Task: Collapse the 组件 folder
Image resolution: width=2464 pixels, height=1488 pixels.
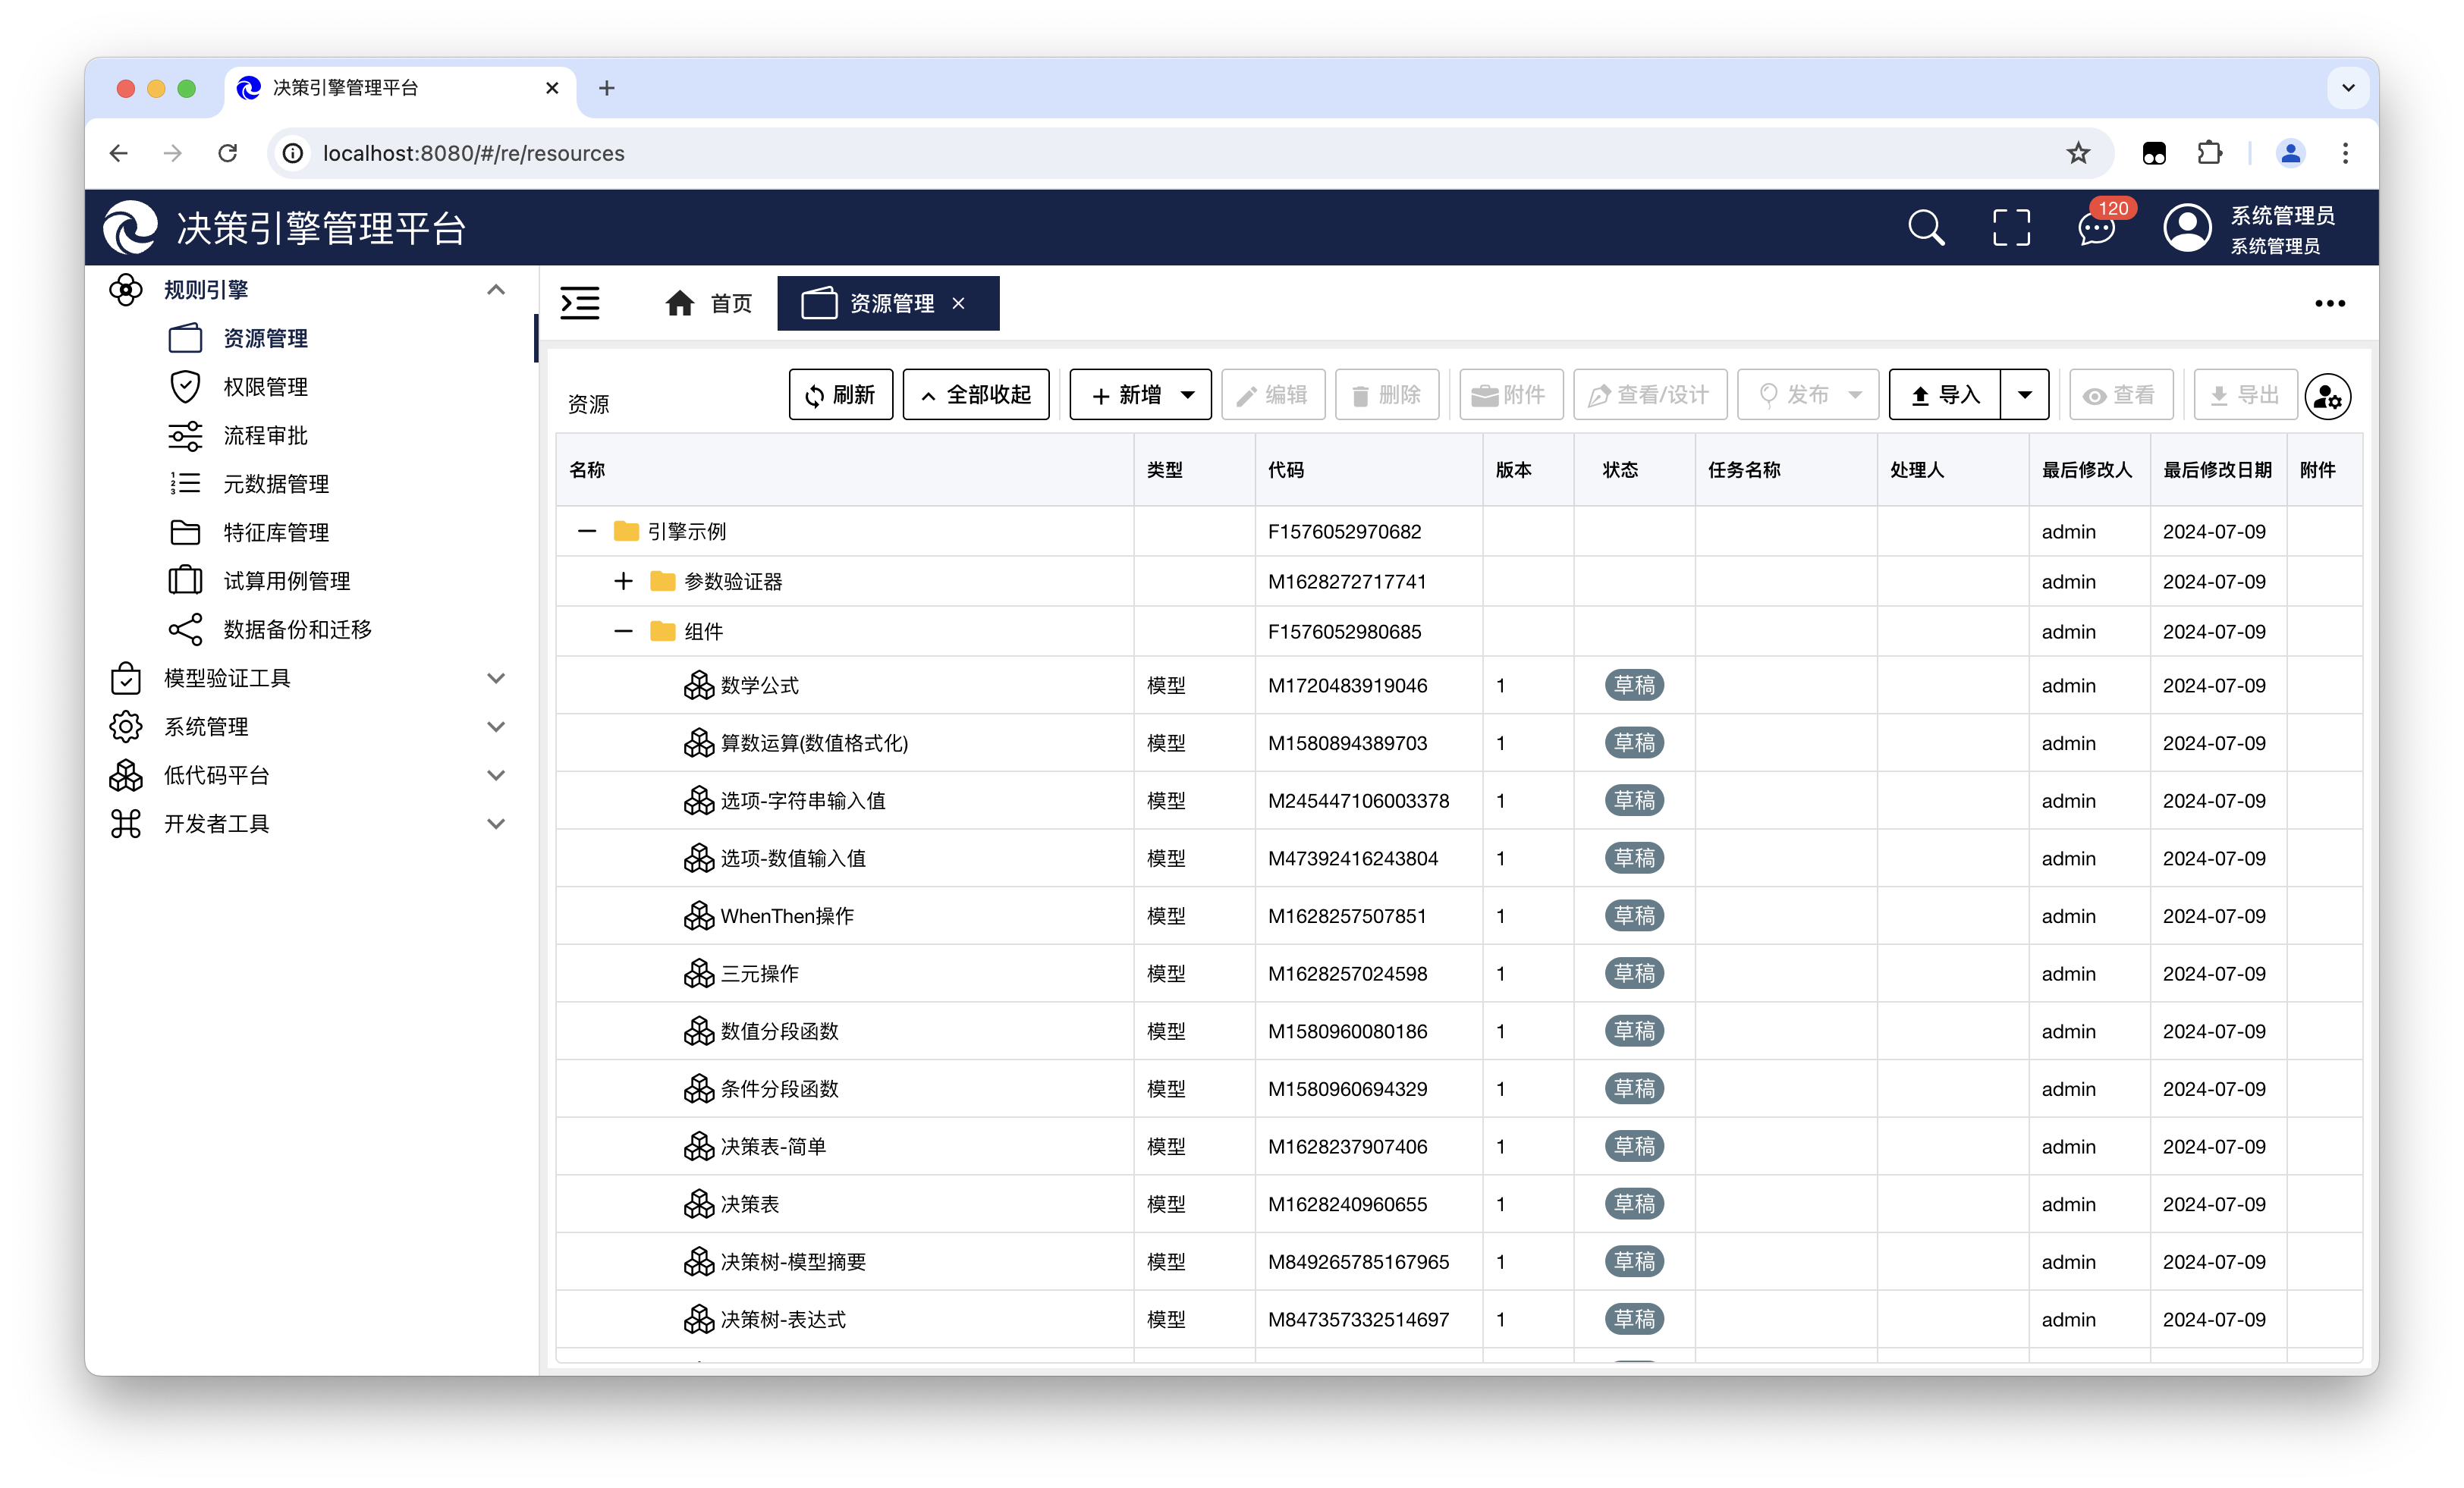Action: click(x=623, y=631)
